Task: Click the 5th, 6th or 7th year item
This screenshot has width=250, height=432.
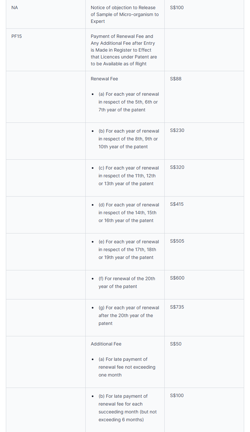Action: (x=129, y=102)
